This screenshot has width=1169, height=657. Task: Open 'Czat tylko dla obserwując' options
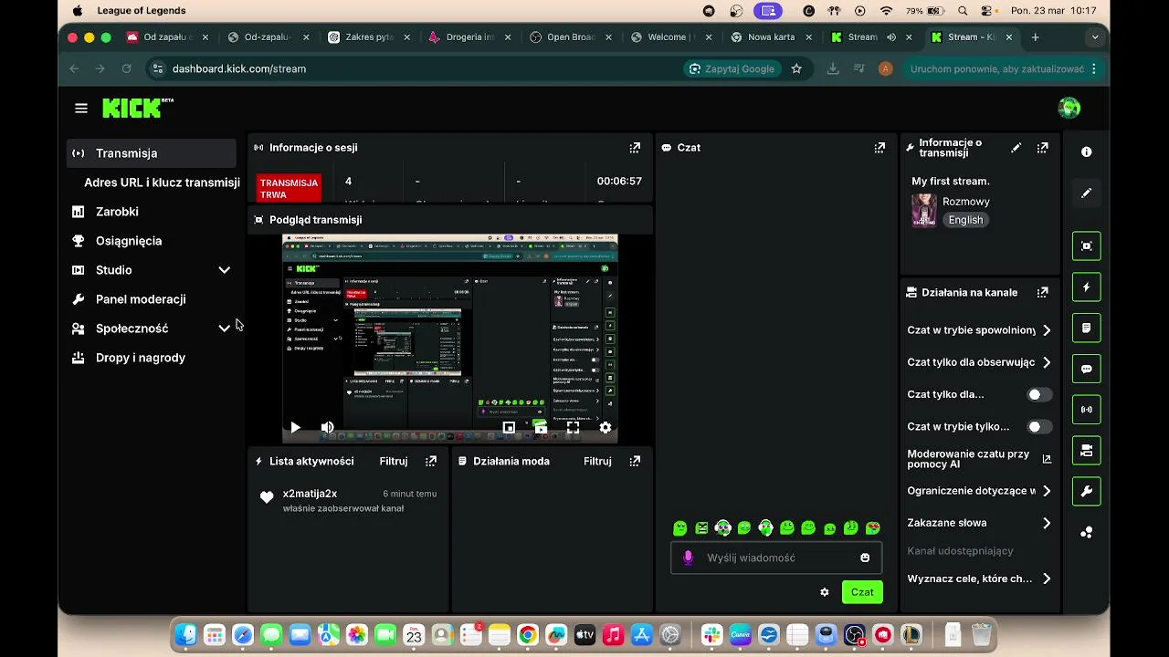tap(979, 362)
